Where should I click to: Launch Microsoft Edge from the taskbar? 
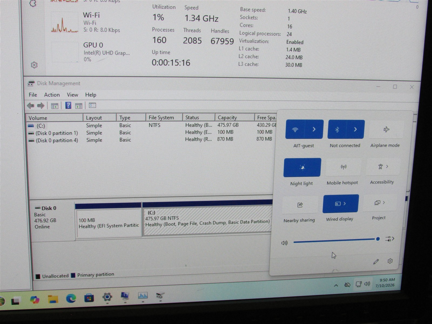[x=71, y=298]
